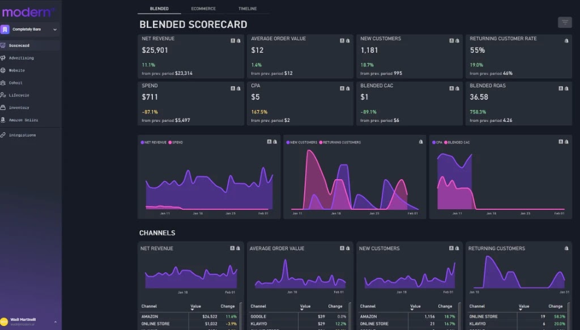Expand the Completely Bare workspace dropdown
580x330 pixels.
[x=54, y=29]
